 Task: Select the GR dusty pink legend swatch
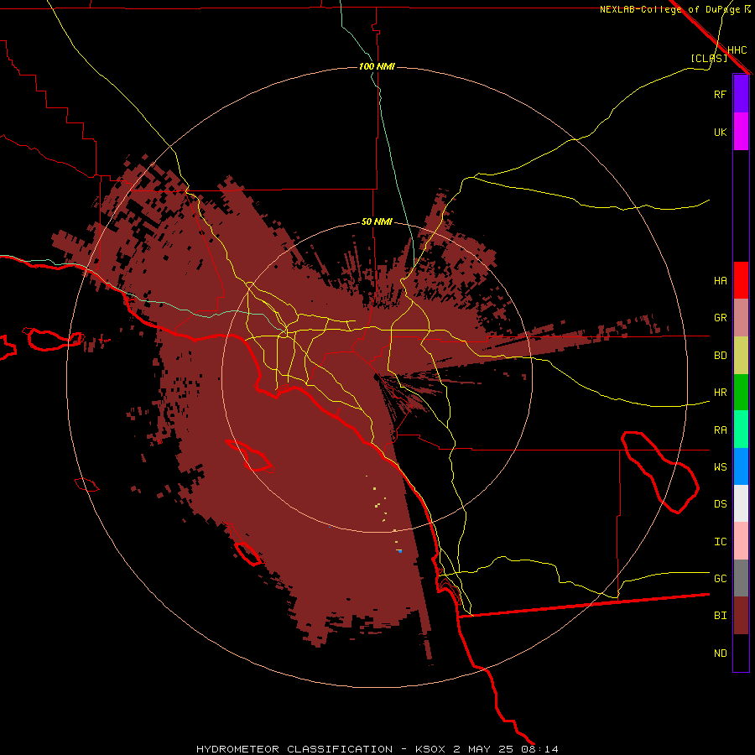(x=741, y=318)
